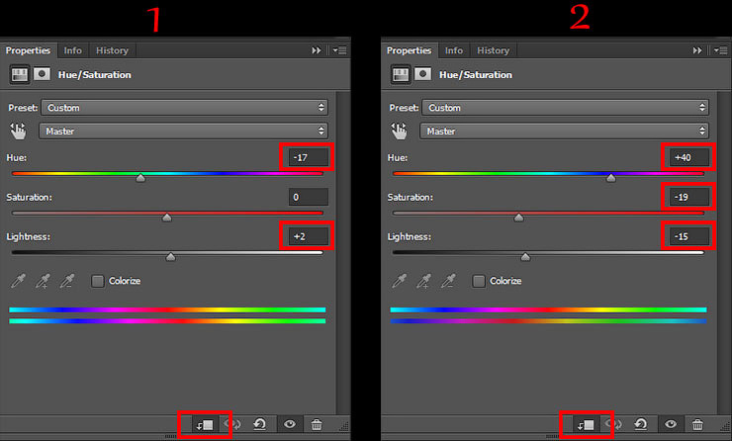Image resolution: width=732 pixels, height=441 pixels.
Task: Click the Lightness field showing +2
Action: 308,236
